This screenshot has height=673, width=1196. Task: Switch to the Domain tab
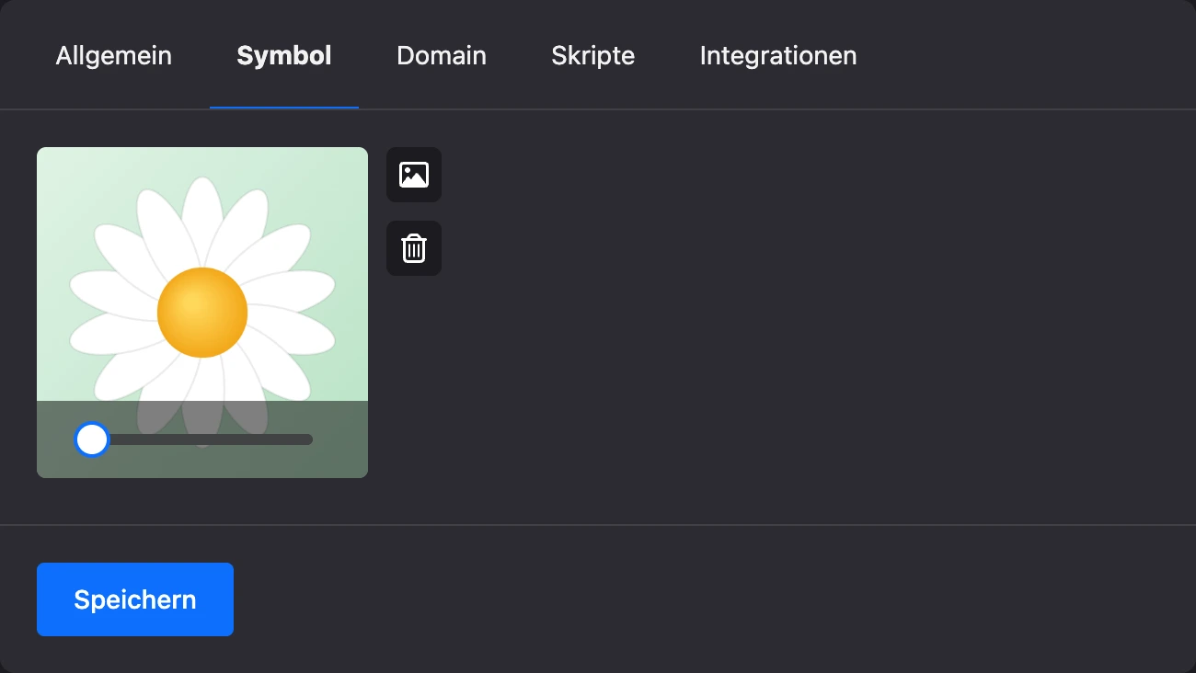(442, 55)
